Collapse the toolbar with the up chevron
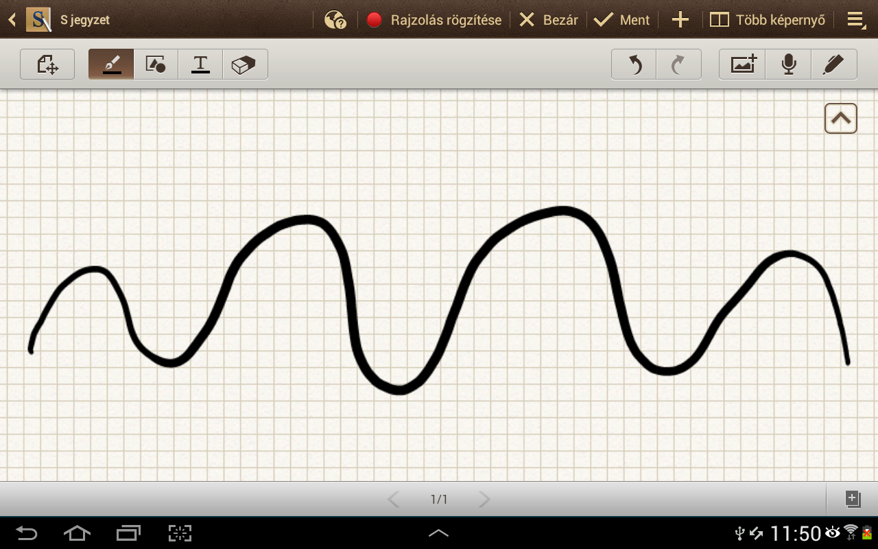 tap(840, 118)
